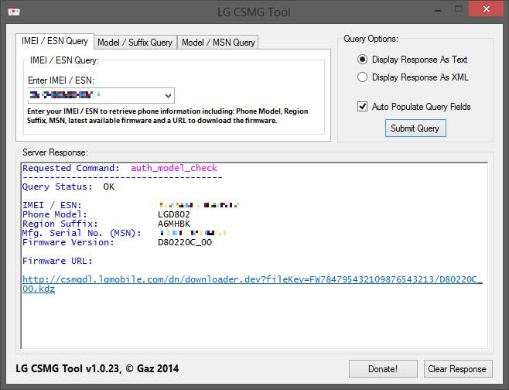Click the Firmware Version: label
Image resolution: width=509 pixels, height=390 pixels.
pos(68,242)
